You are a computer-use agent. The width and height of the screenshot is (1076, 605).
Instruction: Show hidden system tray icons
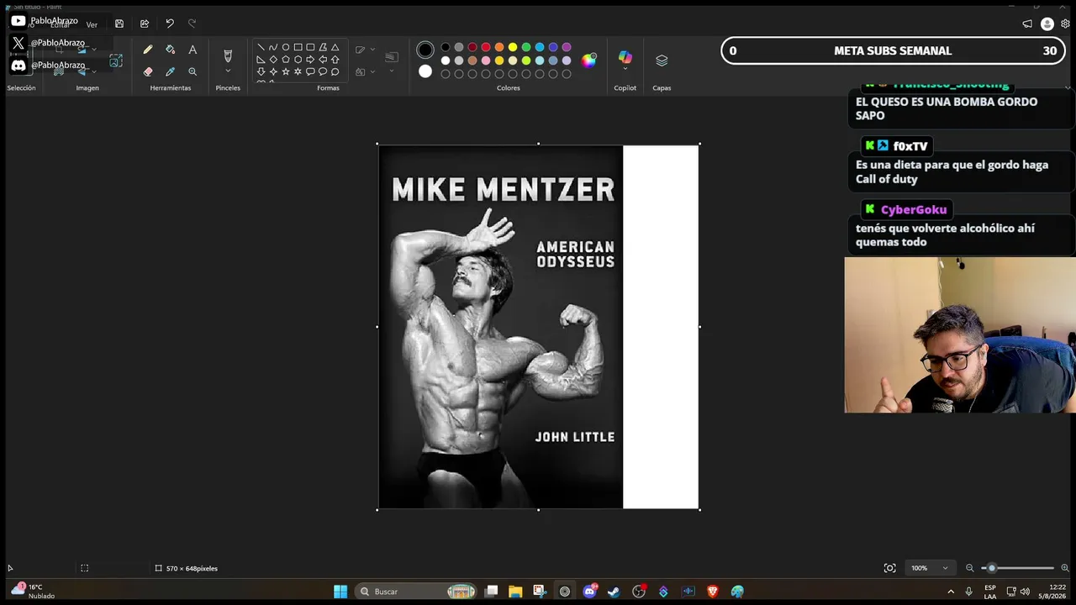[951, 592]
